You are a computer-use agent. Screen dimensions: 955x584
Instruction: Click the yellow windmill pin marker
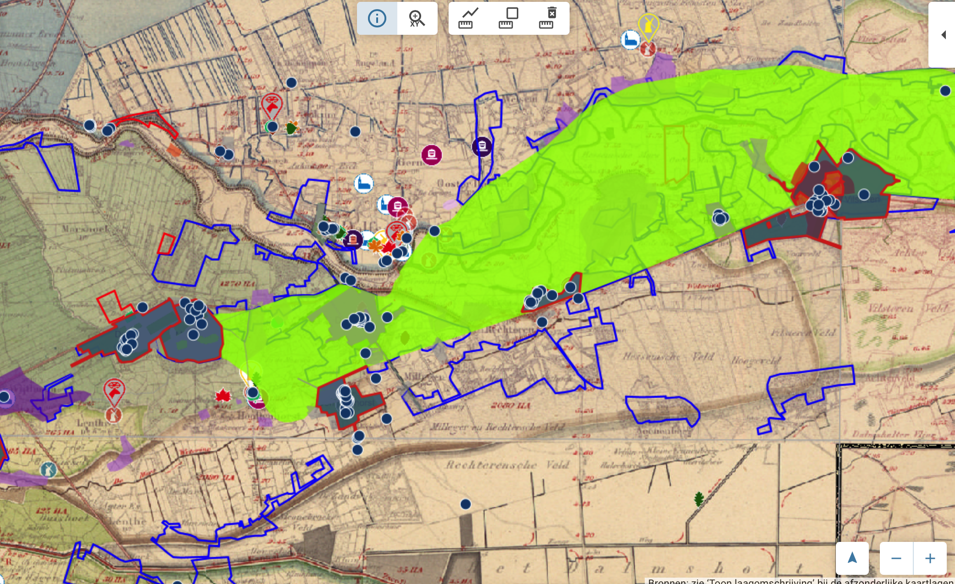[x=648, y=25]
